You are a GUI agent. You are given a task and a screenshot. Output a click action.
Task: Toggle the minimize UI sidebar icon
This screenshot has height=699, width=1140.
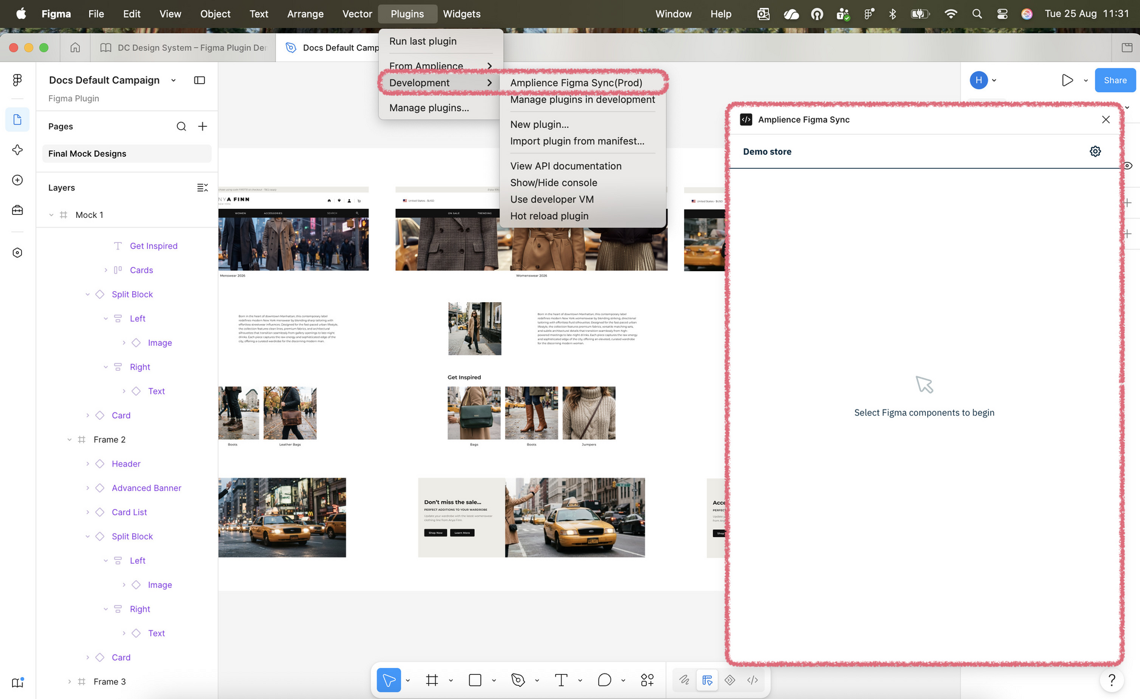click(199, 80)
